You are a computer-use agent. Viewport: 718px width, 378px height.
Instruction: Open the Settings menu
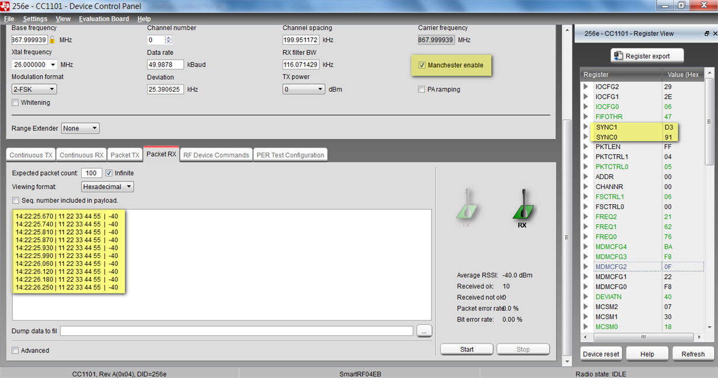coord(35,19)
